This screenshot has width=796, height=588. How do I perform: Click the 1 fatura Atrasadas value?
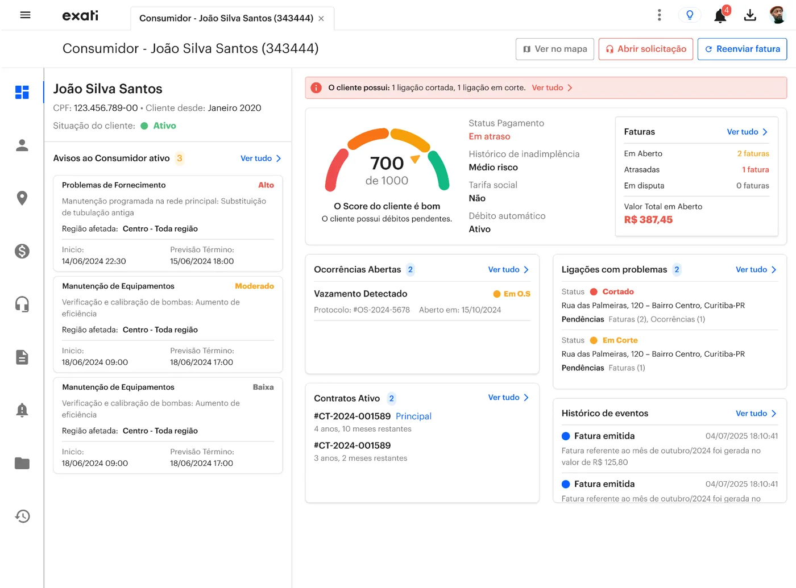click(x=755, y=170)
